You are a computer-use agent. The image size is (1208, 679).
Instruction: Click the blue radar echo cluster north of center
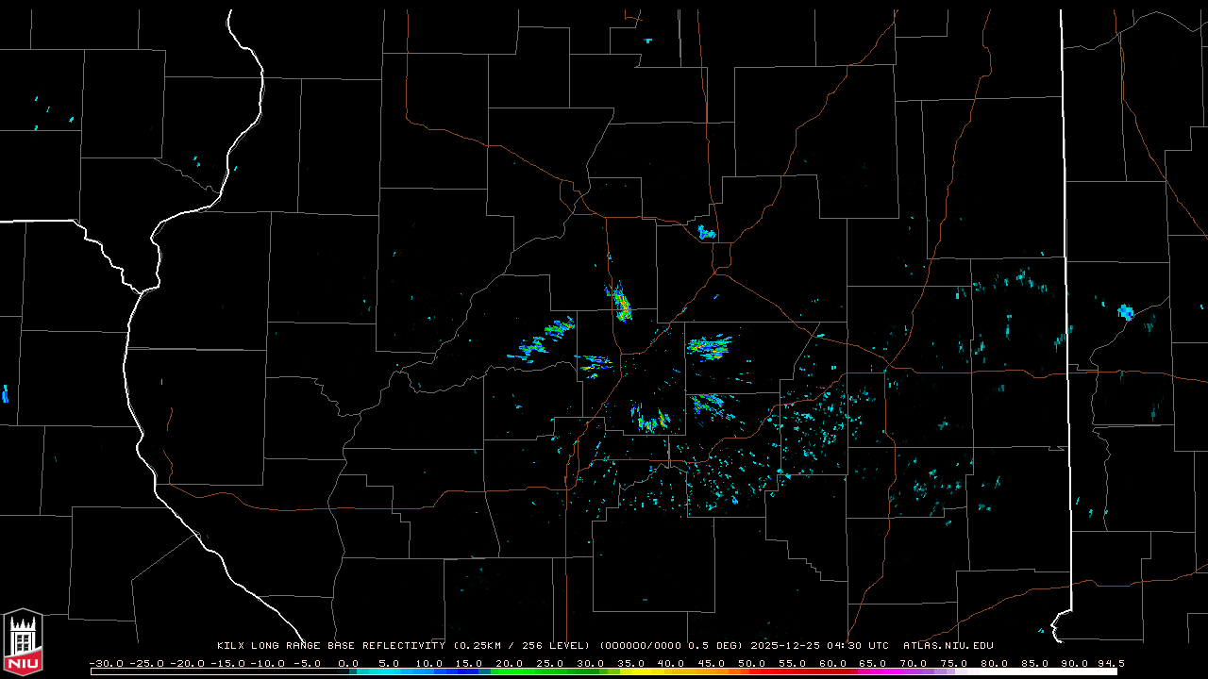click(x=706, y=232)
